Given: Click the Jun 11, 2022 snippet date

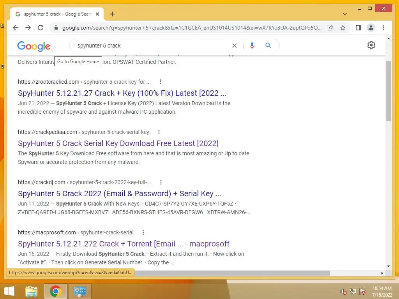Looking at the screenshot, I should tap(34, 204).
